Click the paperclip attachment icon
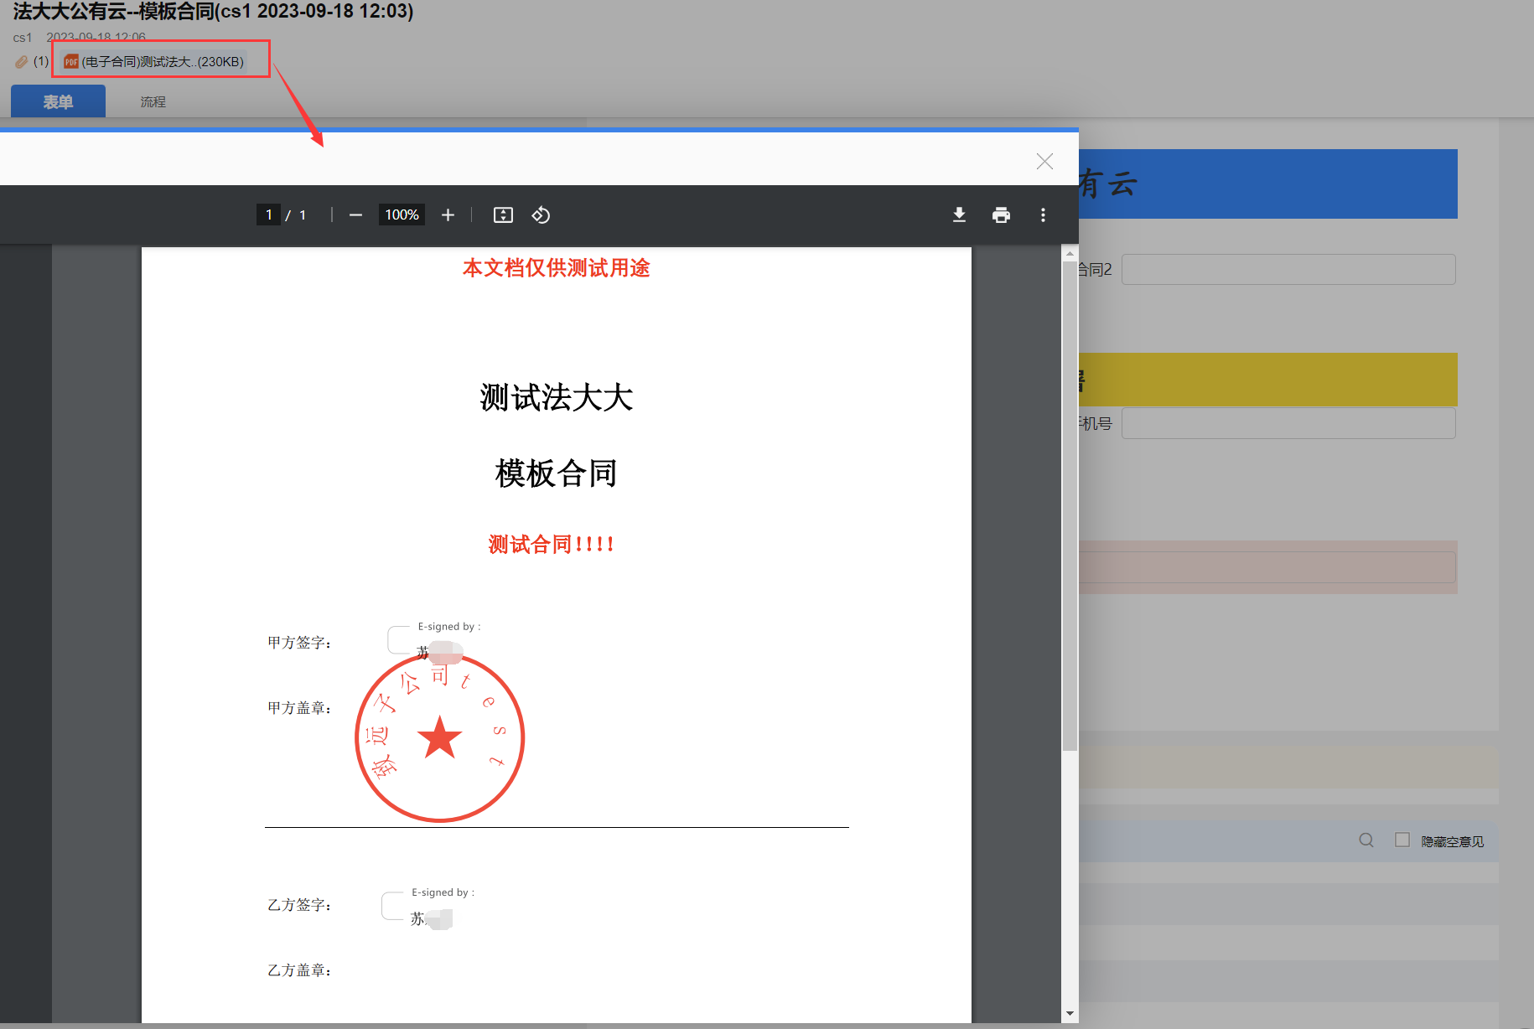Image resolution: width=1534 pixels, height=1029 pixels. coord(22,62)
